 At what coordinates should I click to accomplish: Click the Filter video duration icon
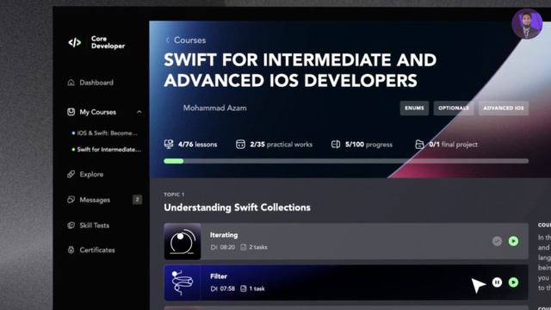(x=214, y=288)
